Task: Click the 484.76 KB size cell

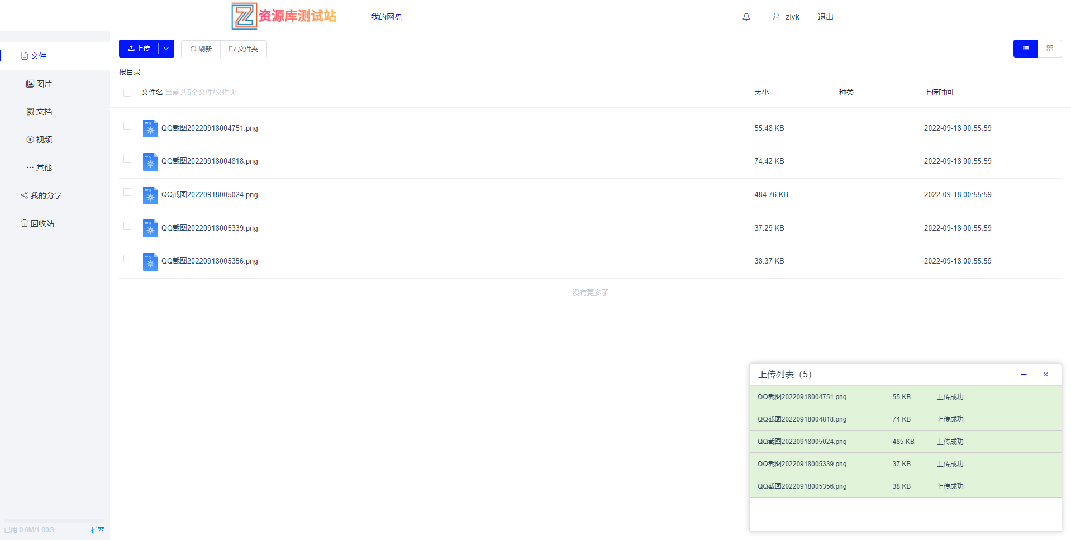Action: (x=771, y=195)
